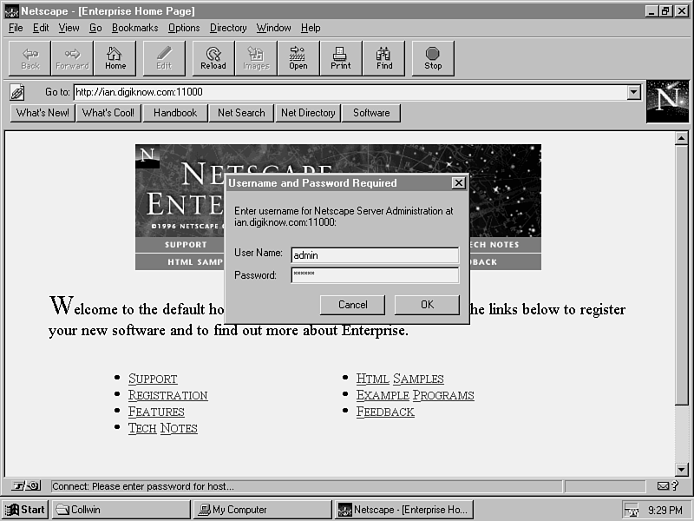Click the document link icon beside Go to
This screenshot has height=521, width=694.
coord(17,93)
